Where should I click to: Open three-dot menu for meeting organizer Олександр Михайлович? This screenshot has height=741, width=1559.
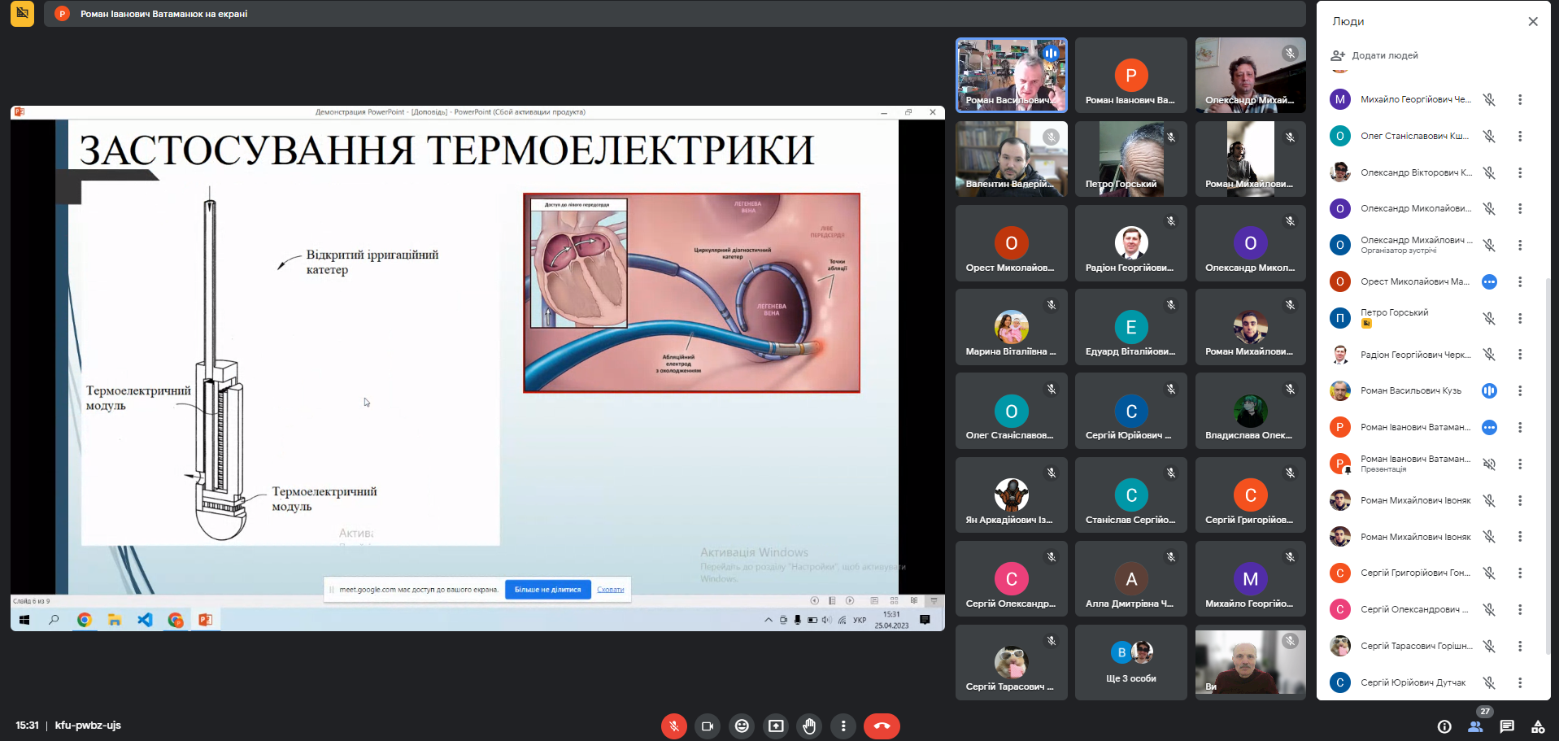click(x=1520, y=245)
